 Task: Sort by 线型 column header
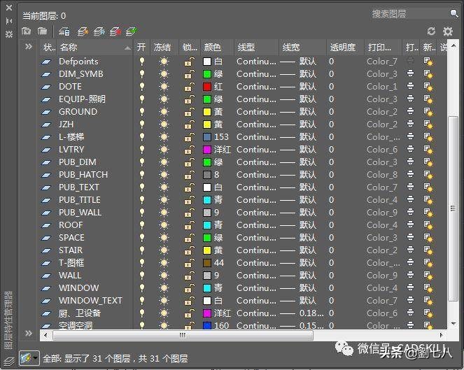tap(256, 48)
